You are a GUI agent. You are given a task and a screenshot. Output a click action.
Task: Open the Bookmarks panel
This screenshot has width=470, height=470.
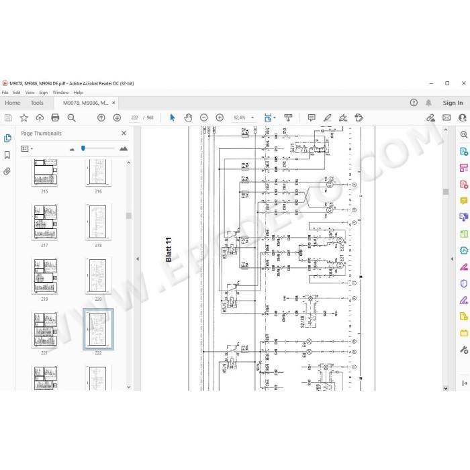(7, 155)
